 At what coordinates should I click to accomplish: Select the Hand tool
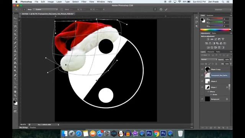pos(15,91)
